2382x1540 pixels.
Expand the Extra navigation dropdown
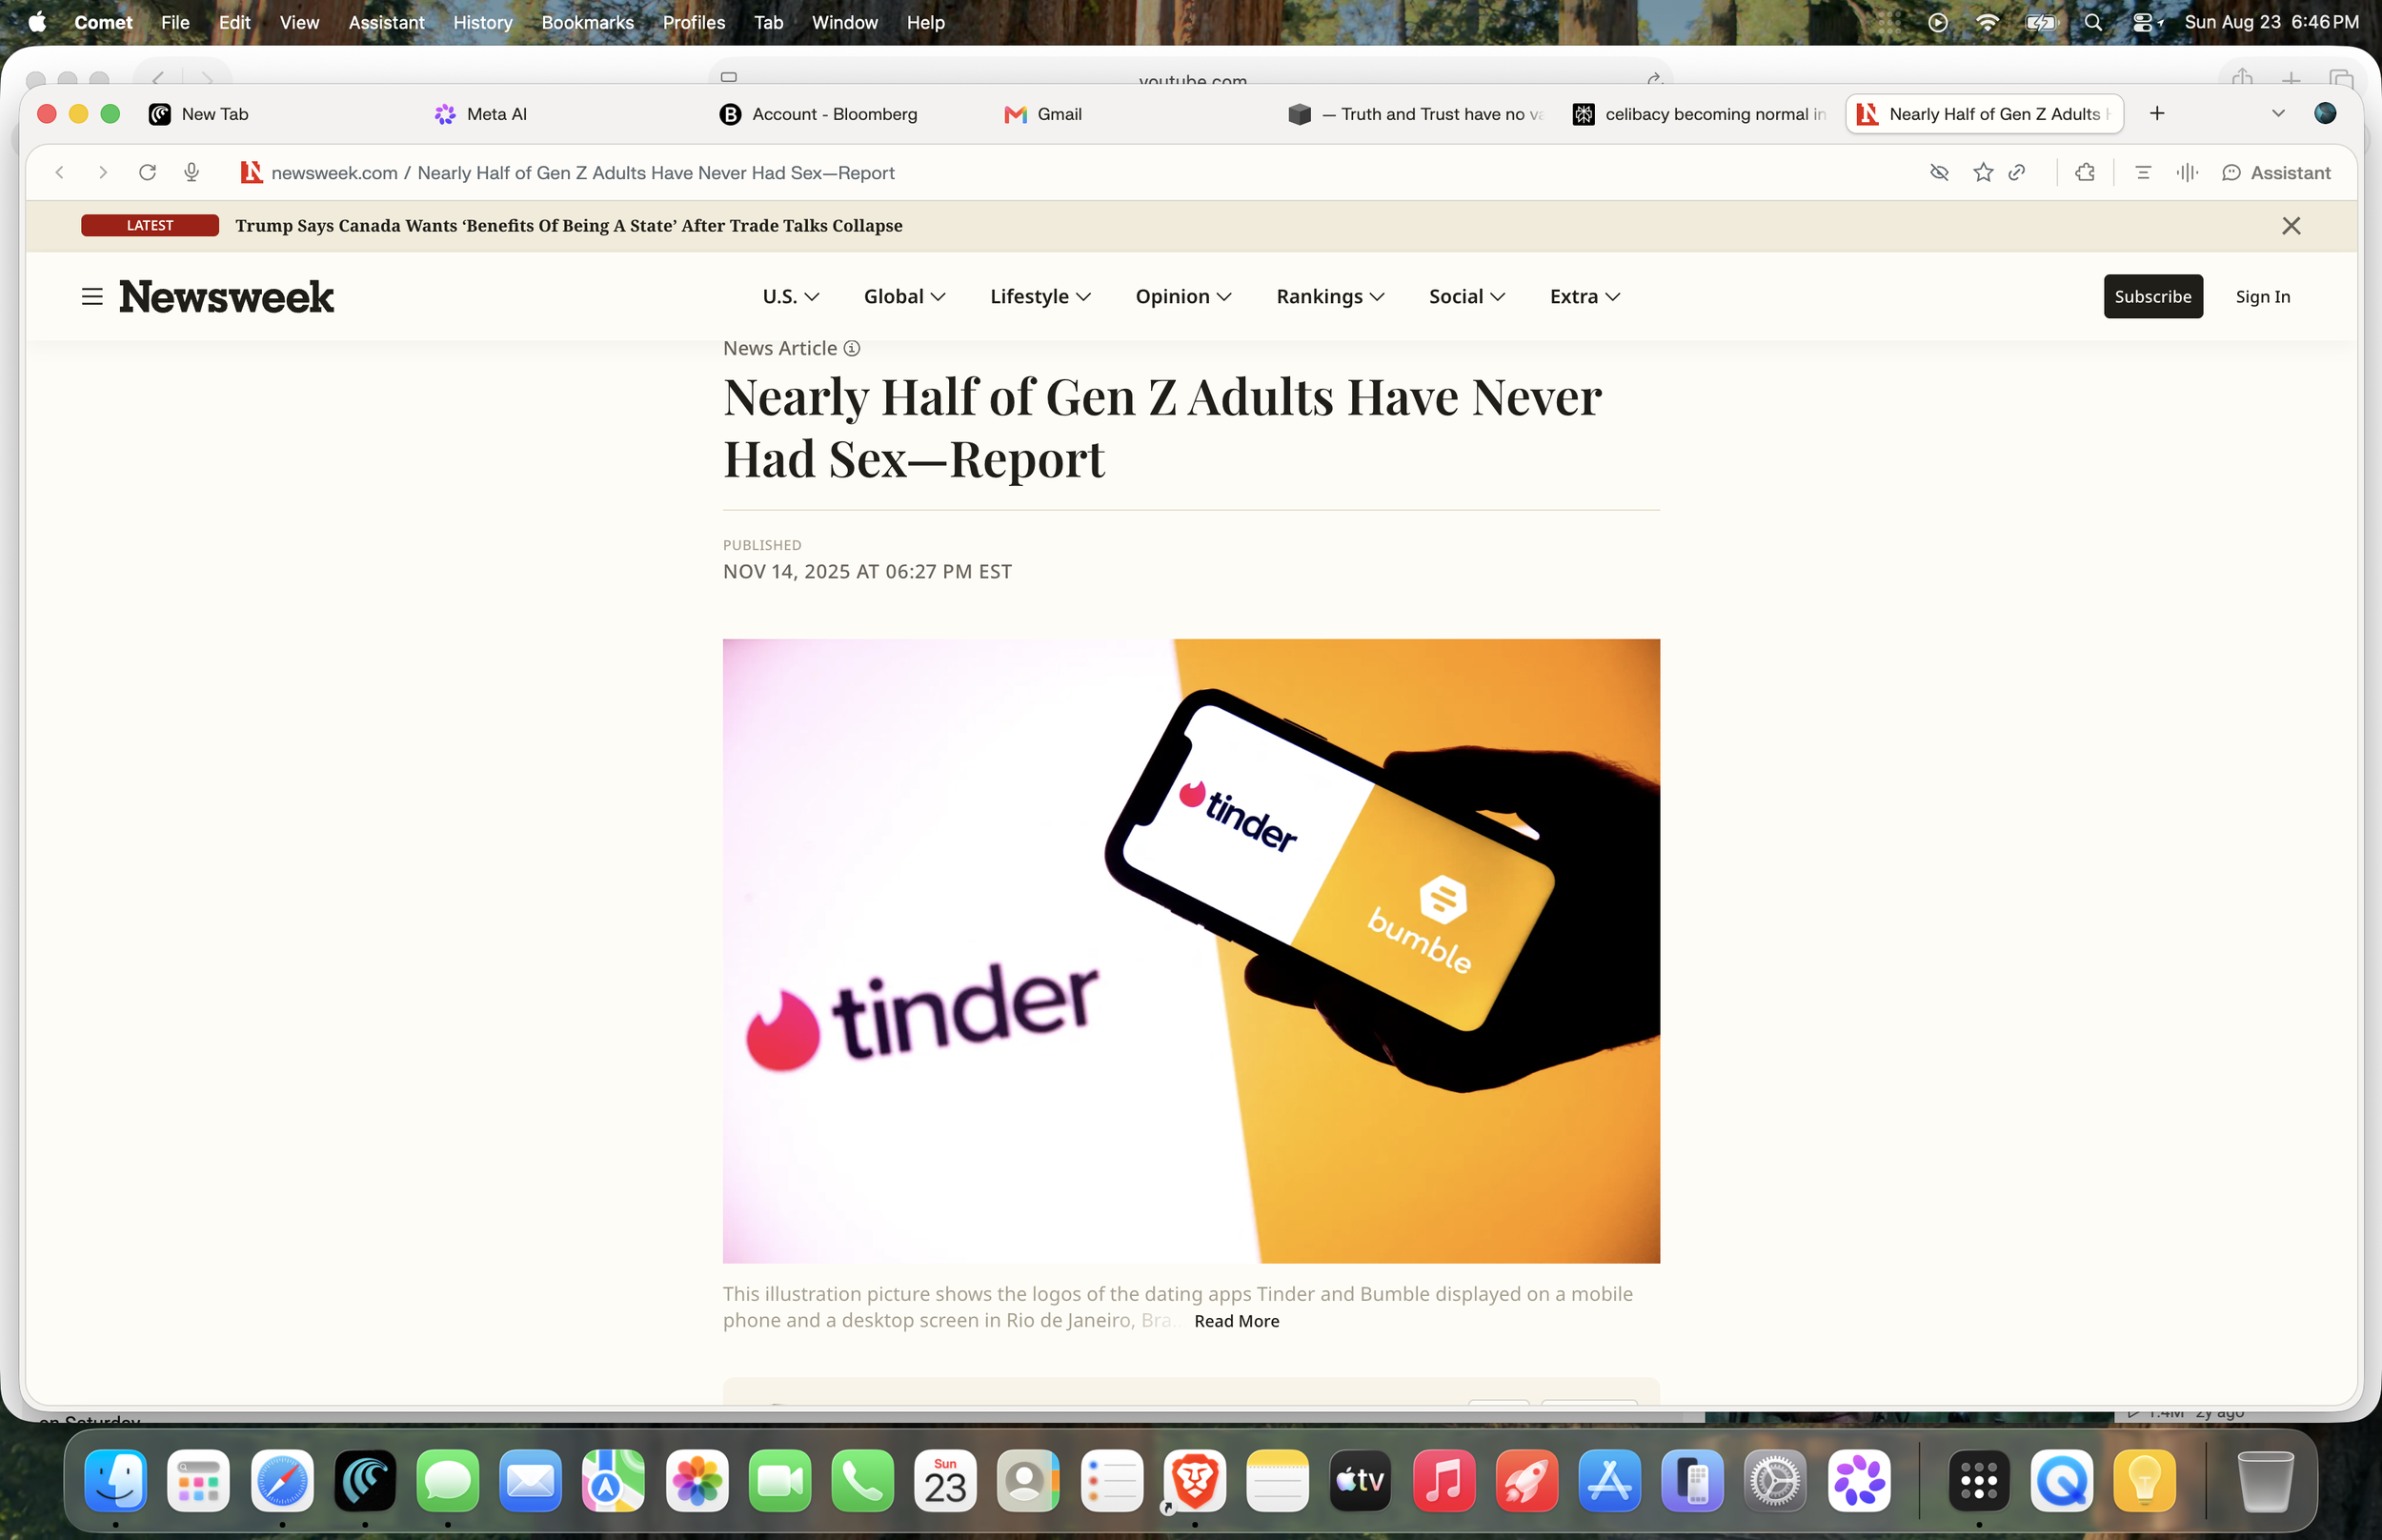click(1585, 297)
